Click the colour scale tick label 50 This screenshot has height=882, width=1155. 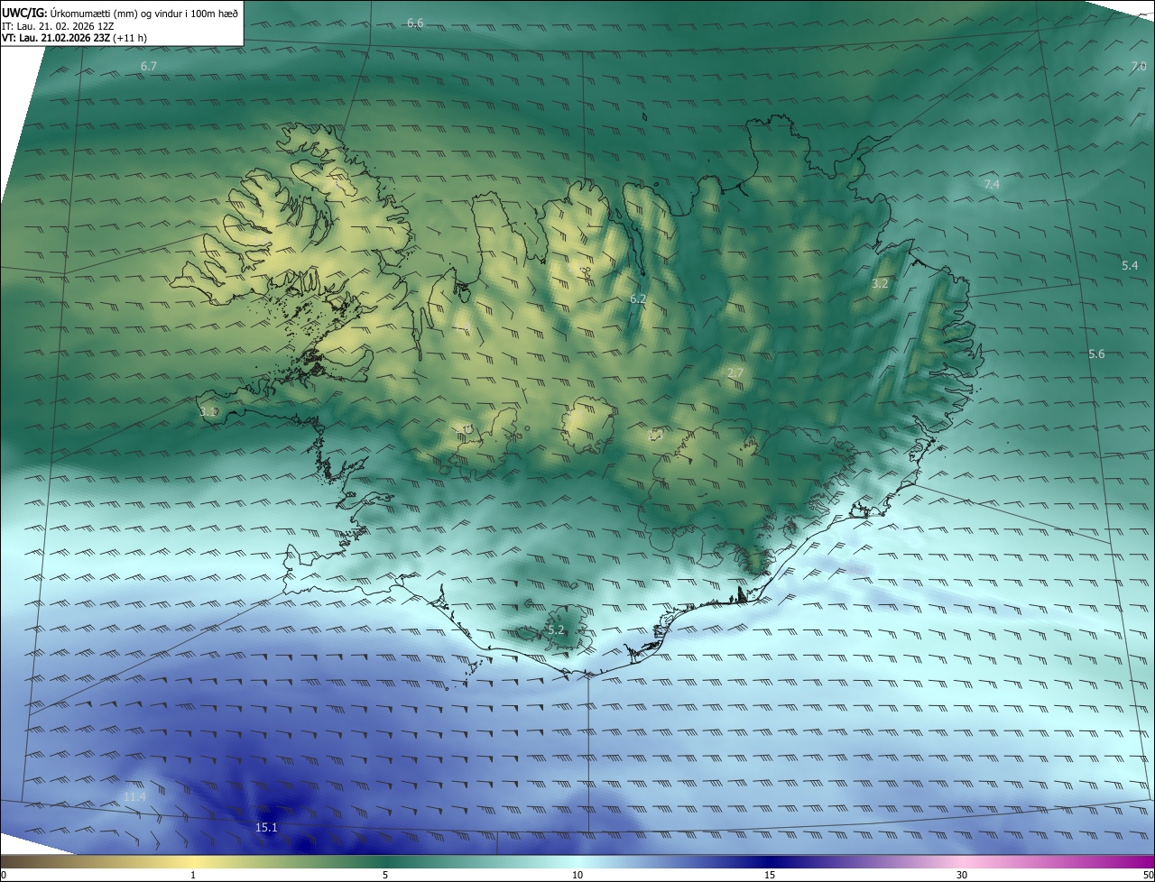pos(1149,875)
